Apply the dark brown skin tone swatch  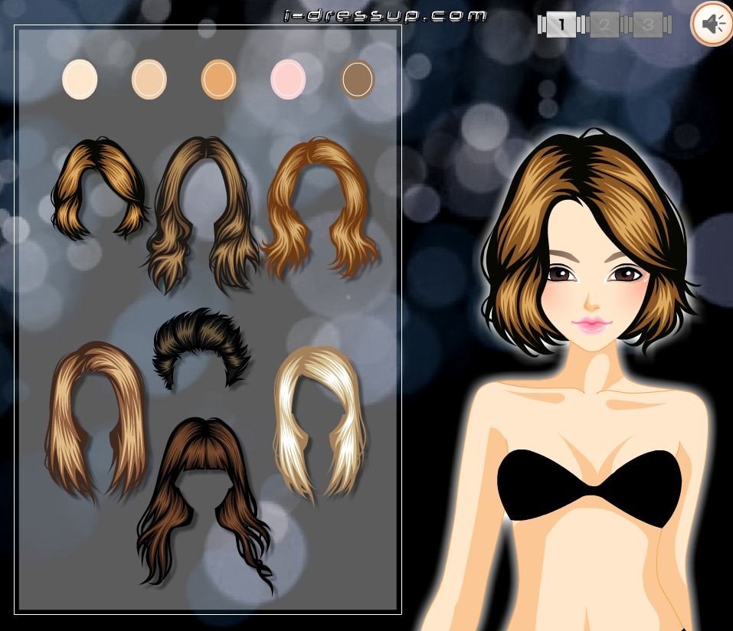357,79
